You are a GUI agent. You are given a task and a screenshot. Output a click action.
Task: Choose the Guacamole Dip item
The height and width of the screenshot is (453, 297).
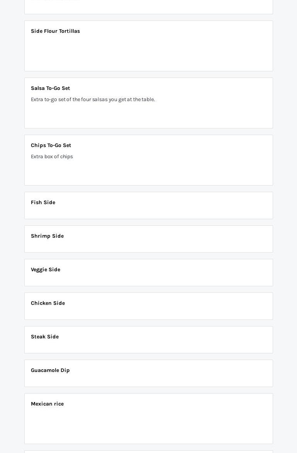pyautogui.click(x=148, y=374)
